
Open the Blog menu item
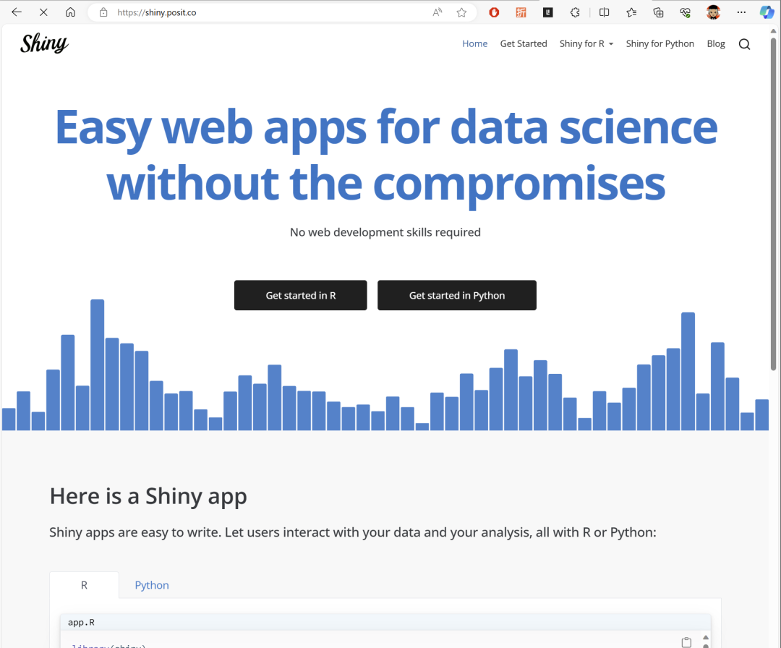tap(715, 43)
